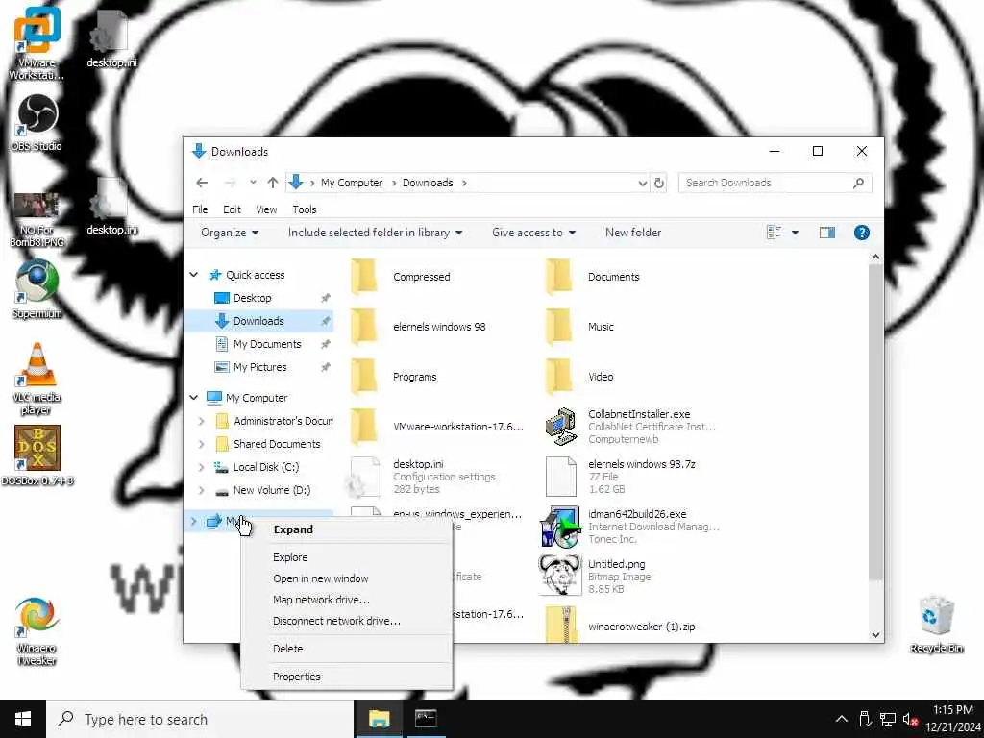Select idman642build26.exe installer
This screenshot has width=984, height=738.
coord(630,528)
